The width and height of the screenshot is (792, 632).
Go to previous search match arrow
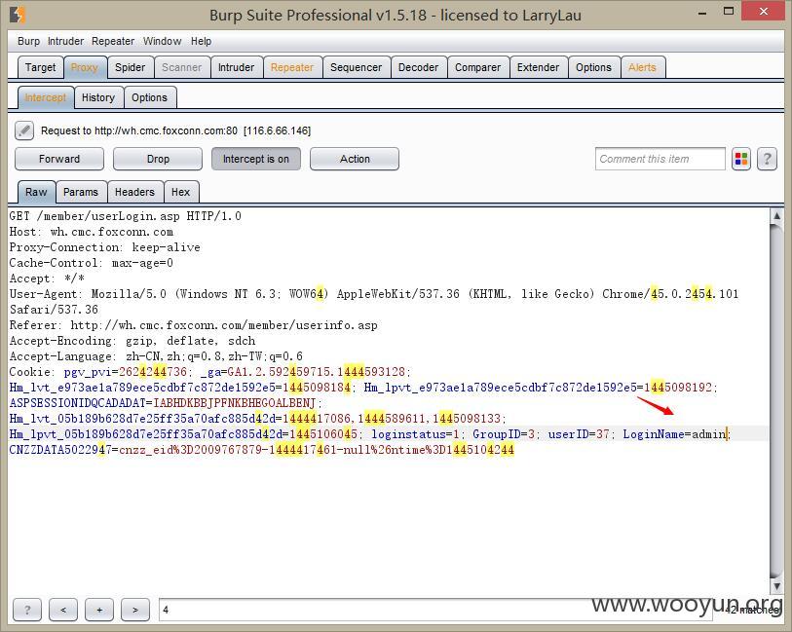tap(63, 610)
